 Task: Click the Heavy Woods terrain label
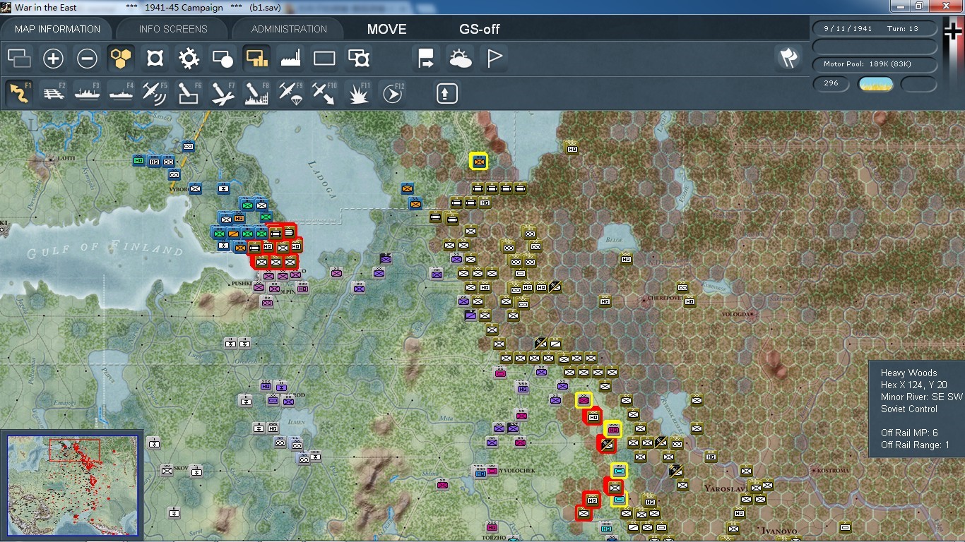908,373
